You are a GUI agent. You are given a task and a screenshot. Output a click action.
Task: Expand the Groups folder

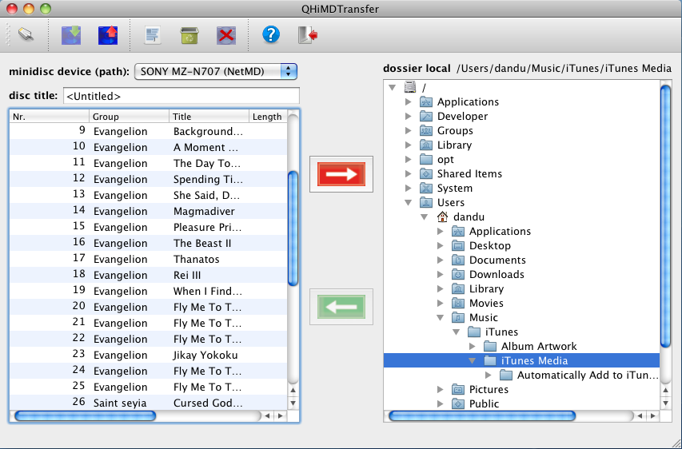(x=408, y=130)
